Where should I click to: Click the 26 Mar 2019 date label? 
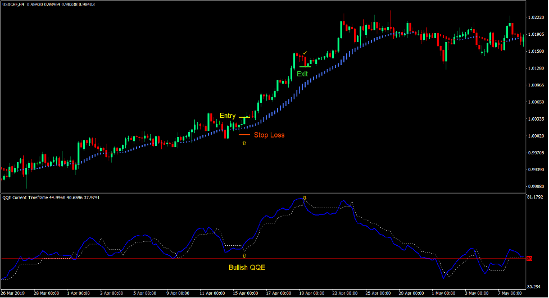click(x=14, y=293)
